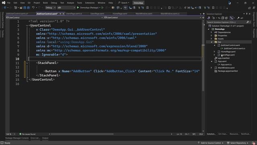257x145 pixels.
Task: Click the editor vertical scrollbar thumb
Action: [203, 58]
